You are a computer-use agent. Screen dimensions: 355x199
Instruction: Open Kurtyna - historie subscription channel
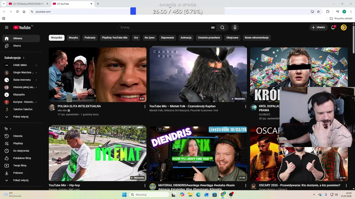21,102
